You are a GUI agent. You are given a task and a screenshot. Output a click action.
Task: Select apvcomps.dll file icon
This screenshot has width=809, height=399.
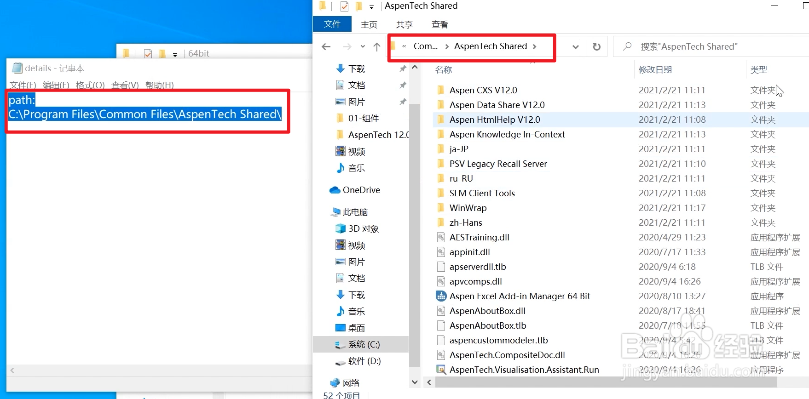[441, 281]
